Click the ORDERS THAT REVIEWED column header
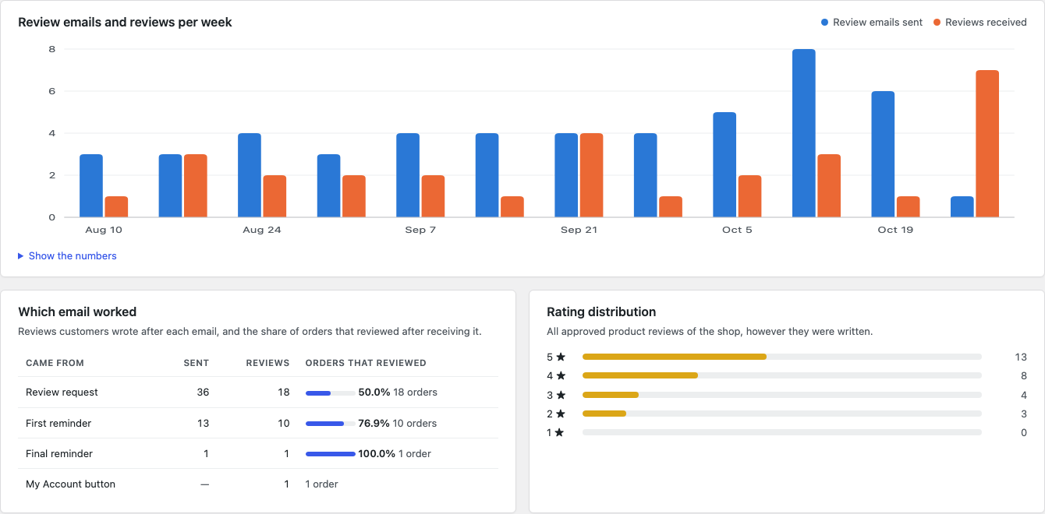This screenshot has width=1045, height=514. click(366, 363)
